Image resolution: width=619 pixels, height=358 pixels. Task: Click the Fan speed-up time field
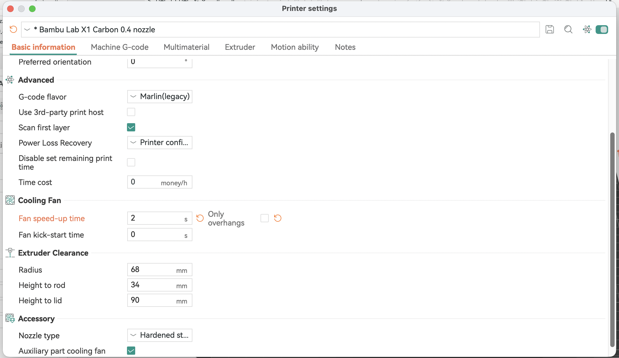[160, 218]
